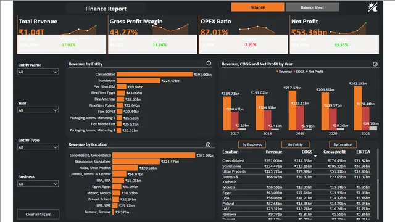The width and height of the screenshot is (395, 222).
Task: Click the Uttar Pradesh row in the table
Action: coord(296,171)
